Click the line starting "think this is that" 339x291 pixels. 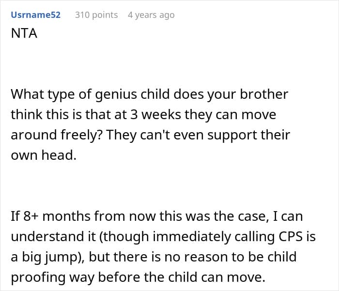[x=143, y=115]
